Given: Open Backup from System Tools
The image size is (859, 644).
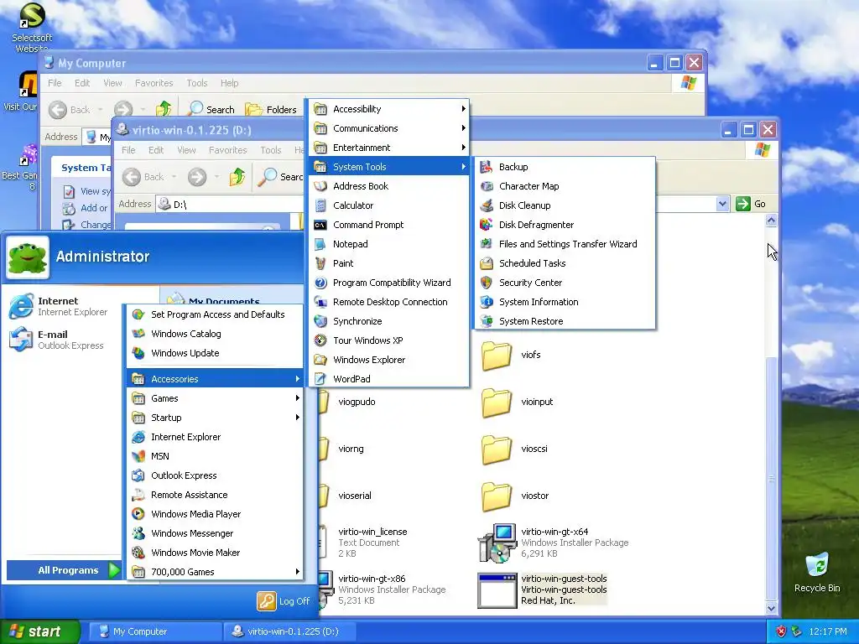Looking at the screenshot, I should (x=565, y=167).
